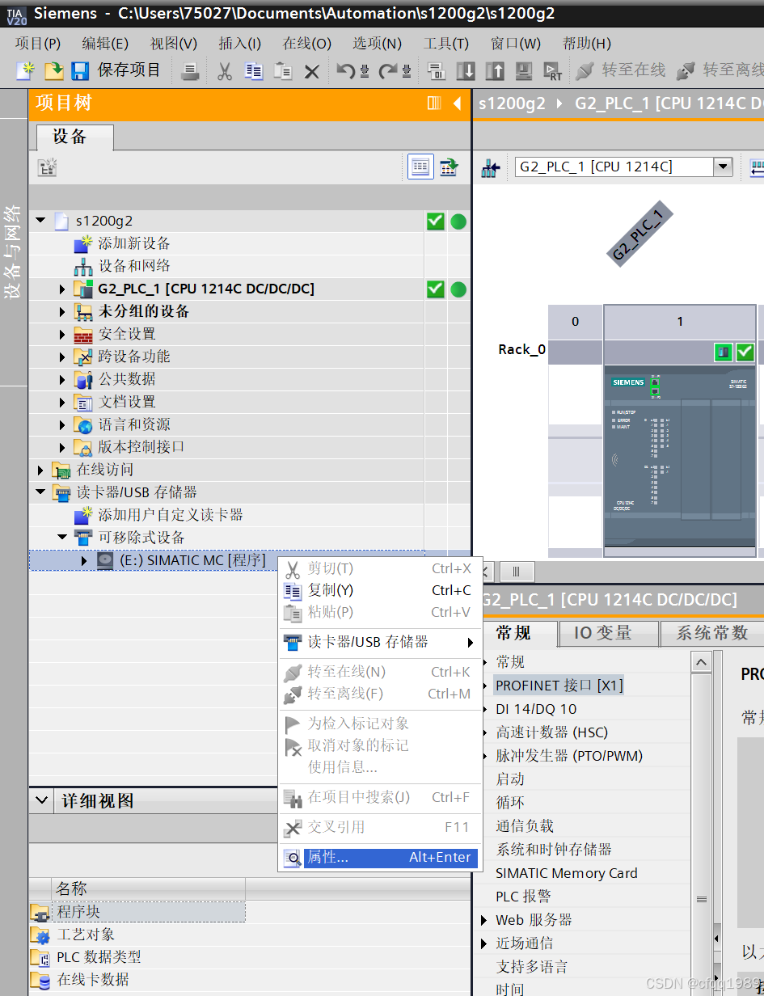Image resolution: width=764 pixels, height=996 pixels.
Task: Choose 属性... in context menu
Action: point(380,858)
